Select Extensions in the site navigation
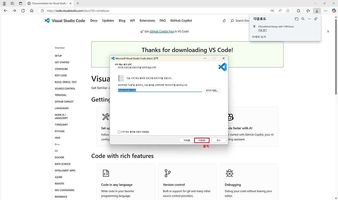This screenshot has height=200, width=338. 147,20
